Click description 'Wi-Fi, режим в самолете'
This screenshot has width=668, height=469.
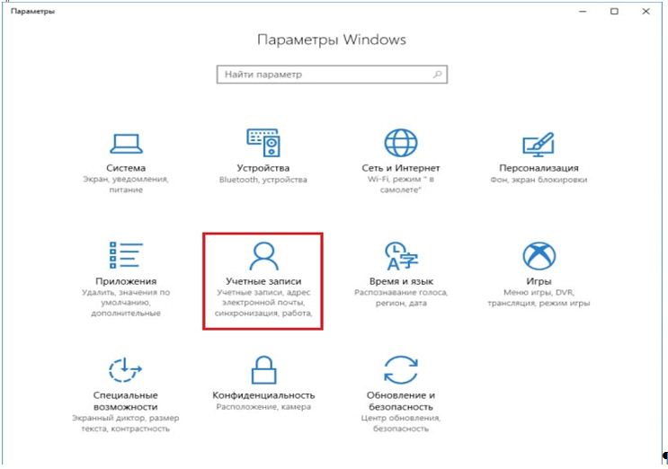[x=400, y=185]
